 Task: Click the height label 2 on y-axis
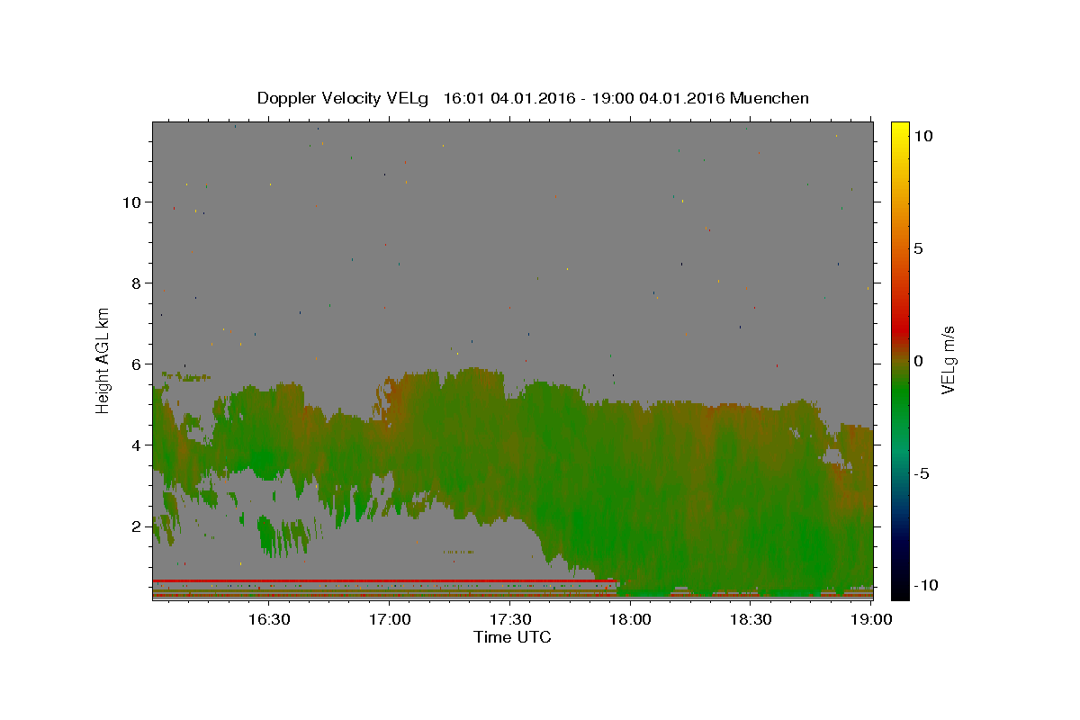pyautogui.click(x=134, y=526)
